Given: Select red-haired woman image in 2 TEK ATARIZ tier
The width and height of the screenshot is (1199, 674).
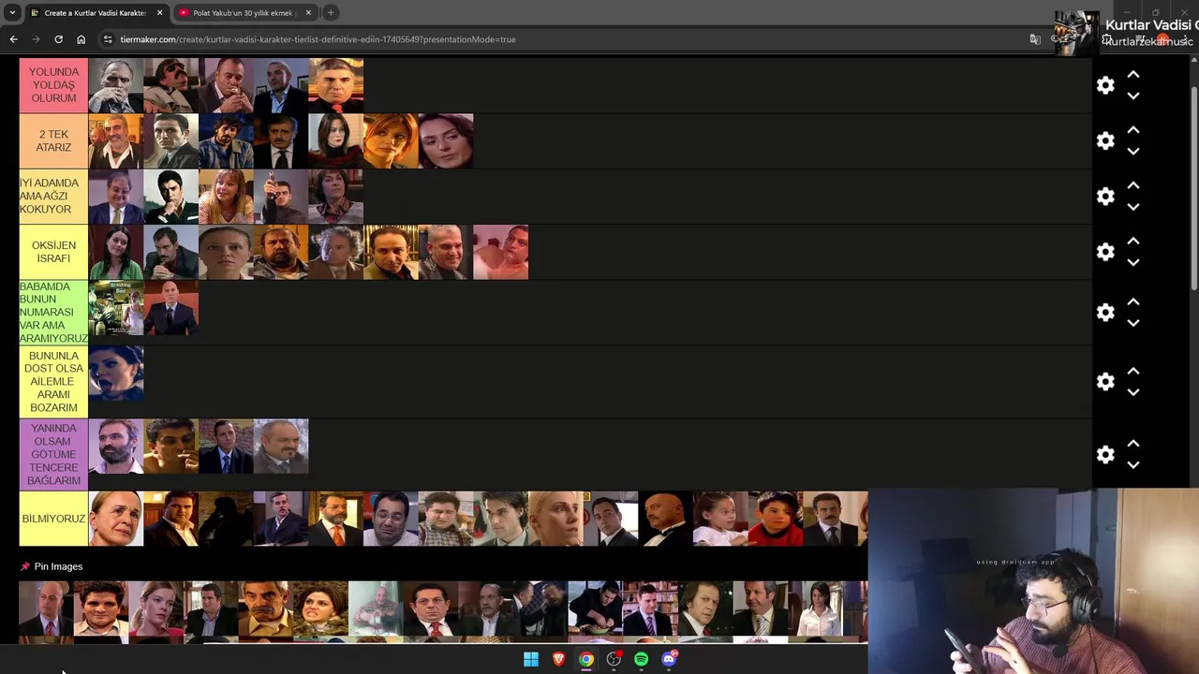Looking at the screenshot, I should point(391,141).
